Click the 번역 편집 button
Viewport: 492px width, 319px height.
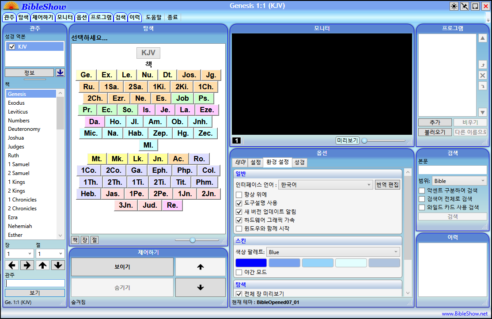pyautogui.click(x=387, y=185)
